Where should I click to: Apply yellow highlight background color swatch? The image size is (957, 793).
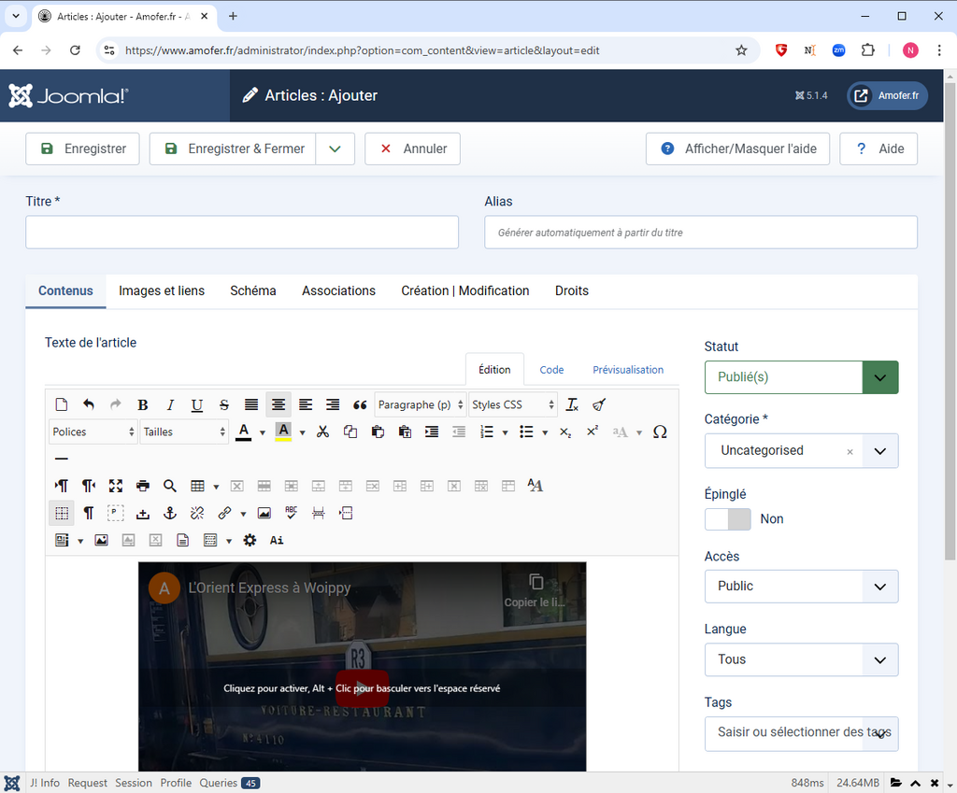coord(283,432)
